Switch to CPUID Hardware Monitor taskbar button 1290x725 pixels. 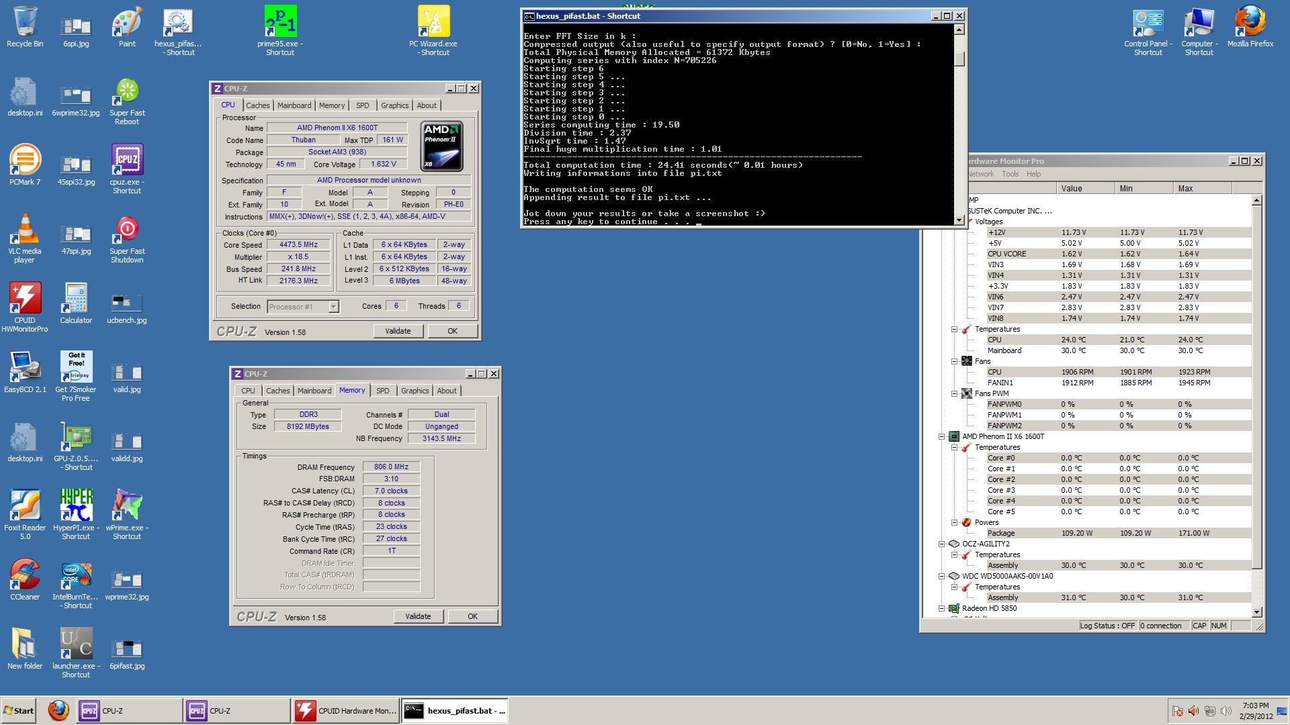pyautogui.click(x=346, y=710)
